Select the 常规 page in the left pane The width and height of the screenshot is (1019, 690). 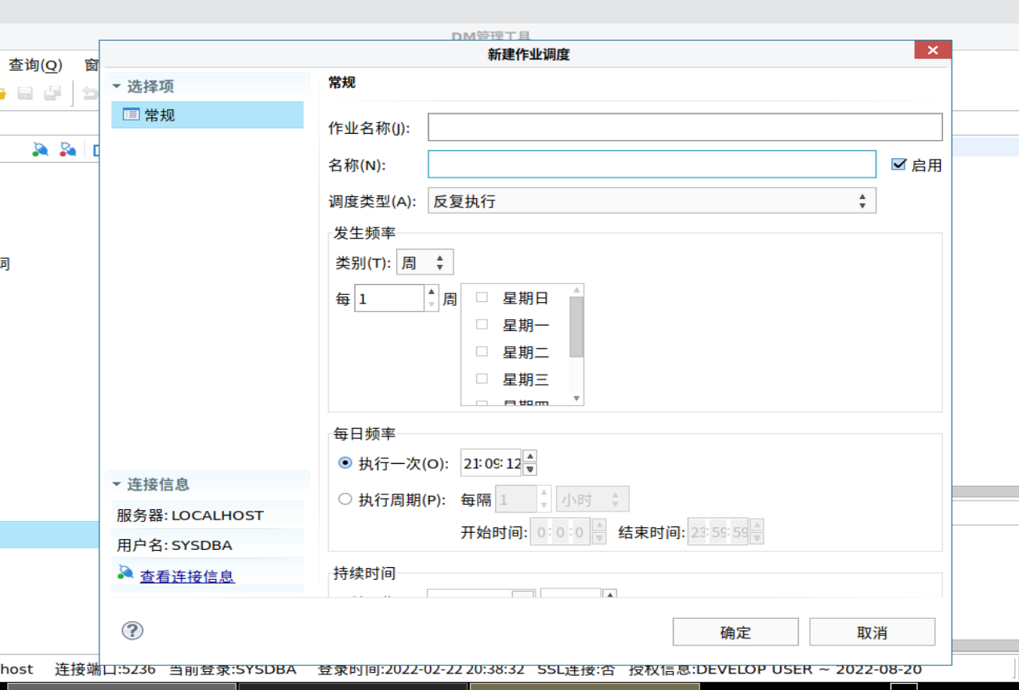(208, 115)
